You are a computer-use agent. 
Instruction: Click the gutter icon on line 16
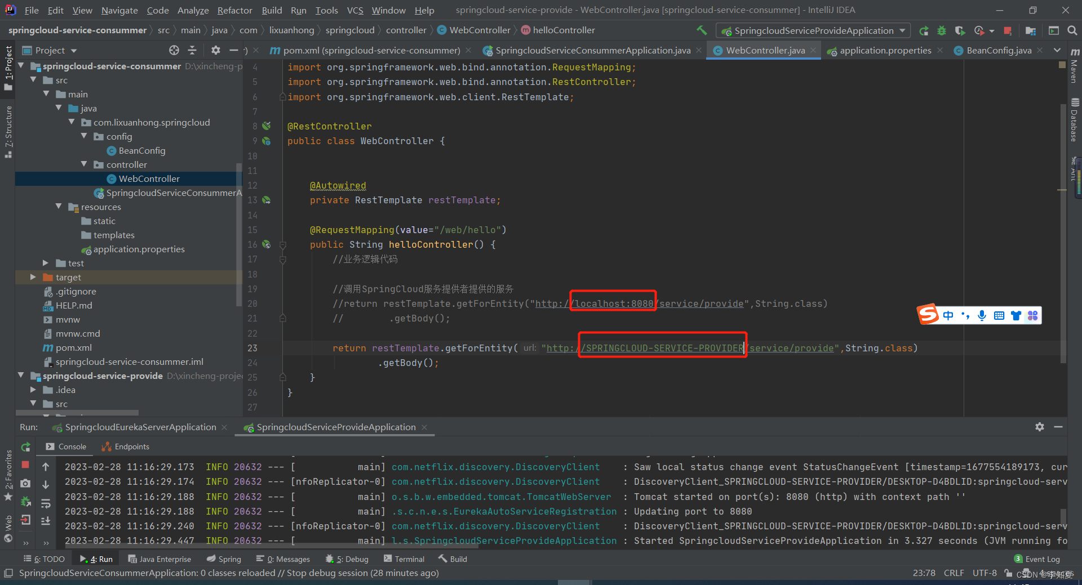(266, 244)
